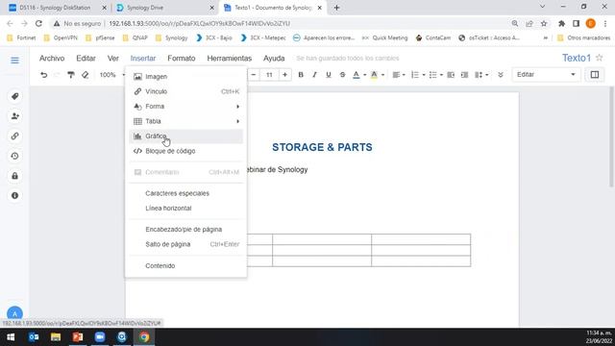Viewport: 615px width, 346px height.
Task: Open the Editar mode dropdown
Action: 546,75
